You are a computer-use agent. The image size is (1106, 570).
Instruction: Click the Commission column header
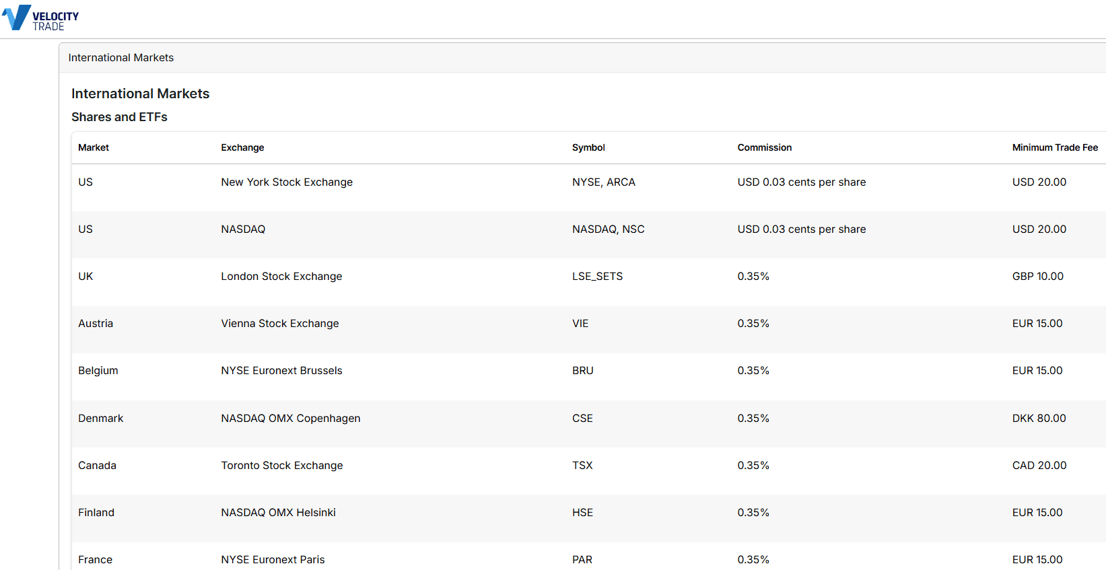tap(765, 147)
